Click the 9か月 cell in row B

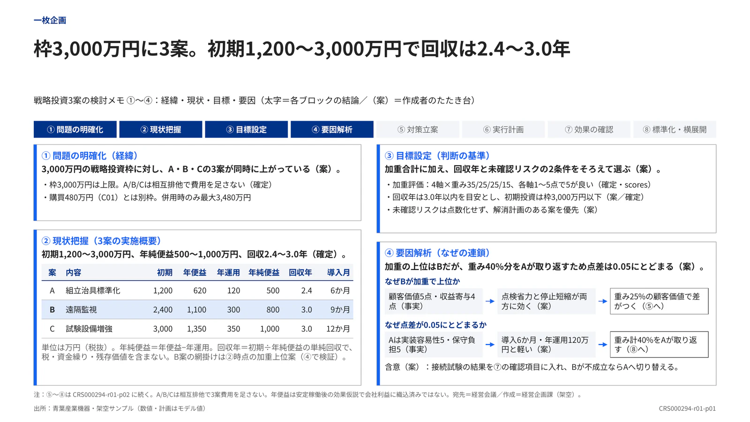(340, 309)
